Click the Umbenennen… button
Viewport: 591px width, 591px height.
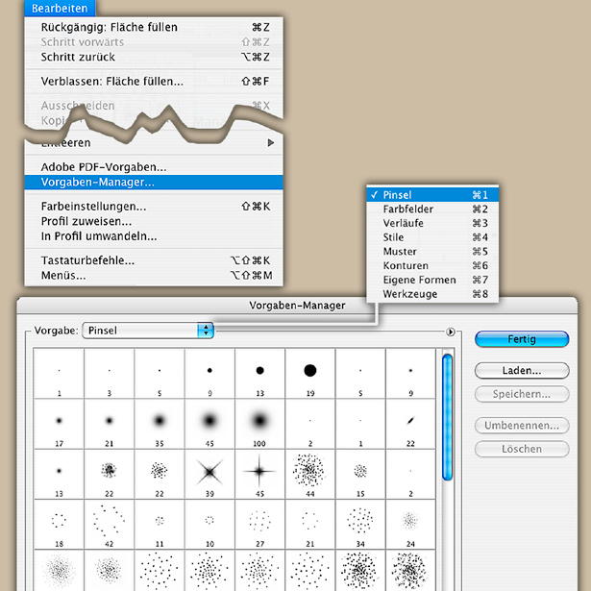[522, 426]
